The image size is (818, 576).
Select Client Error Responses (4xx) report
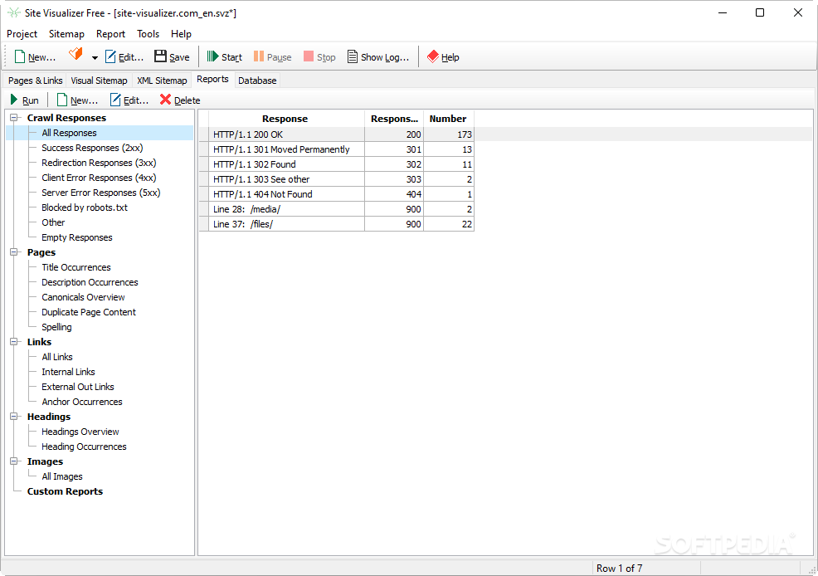coord(99,178)
